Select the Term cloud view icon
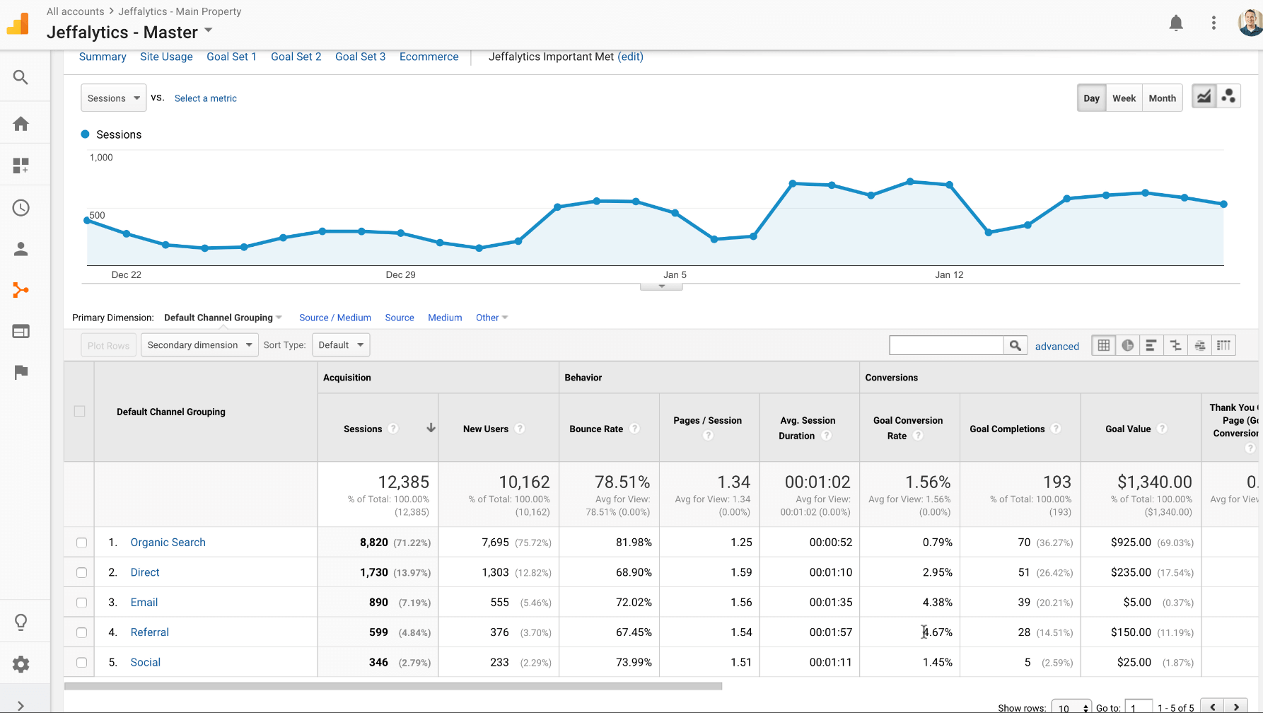Screen dimensions: 1263x713 1199,345
